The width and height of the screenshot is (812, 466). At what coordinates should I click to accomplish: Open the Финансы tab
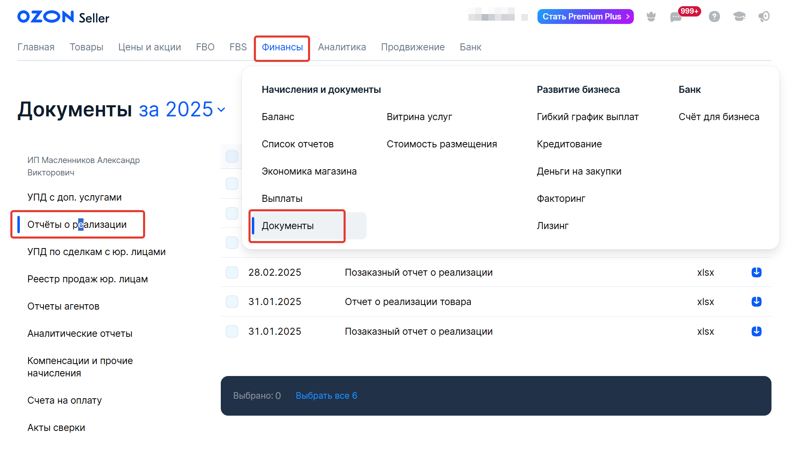pos(282,47)
